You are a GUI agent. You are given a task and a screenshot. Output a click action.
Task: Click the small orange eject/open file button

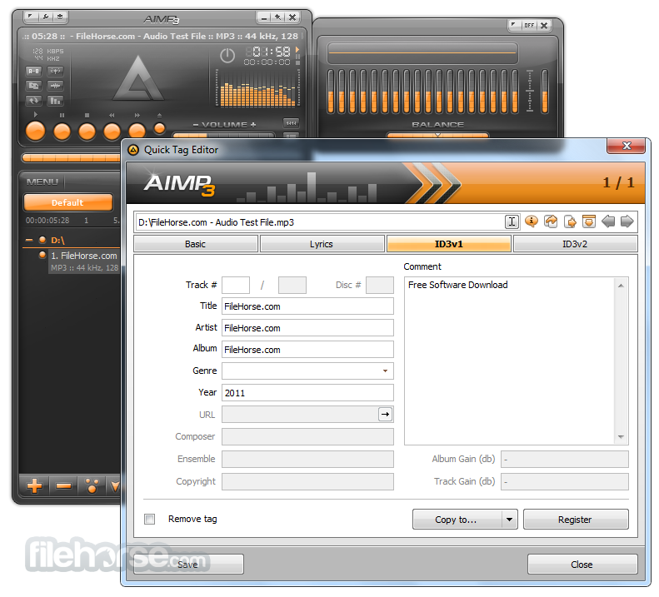point(159,128)
